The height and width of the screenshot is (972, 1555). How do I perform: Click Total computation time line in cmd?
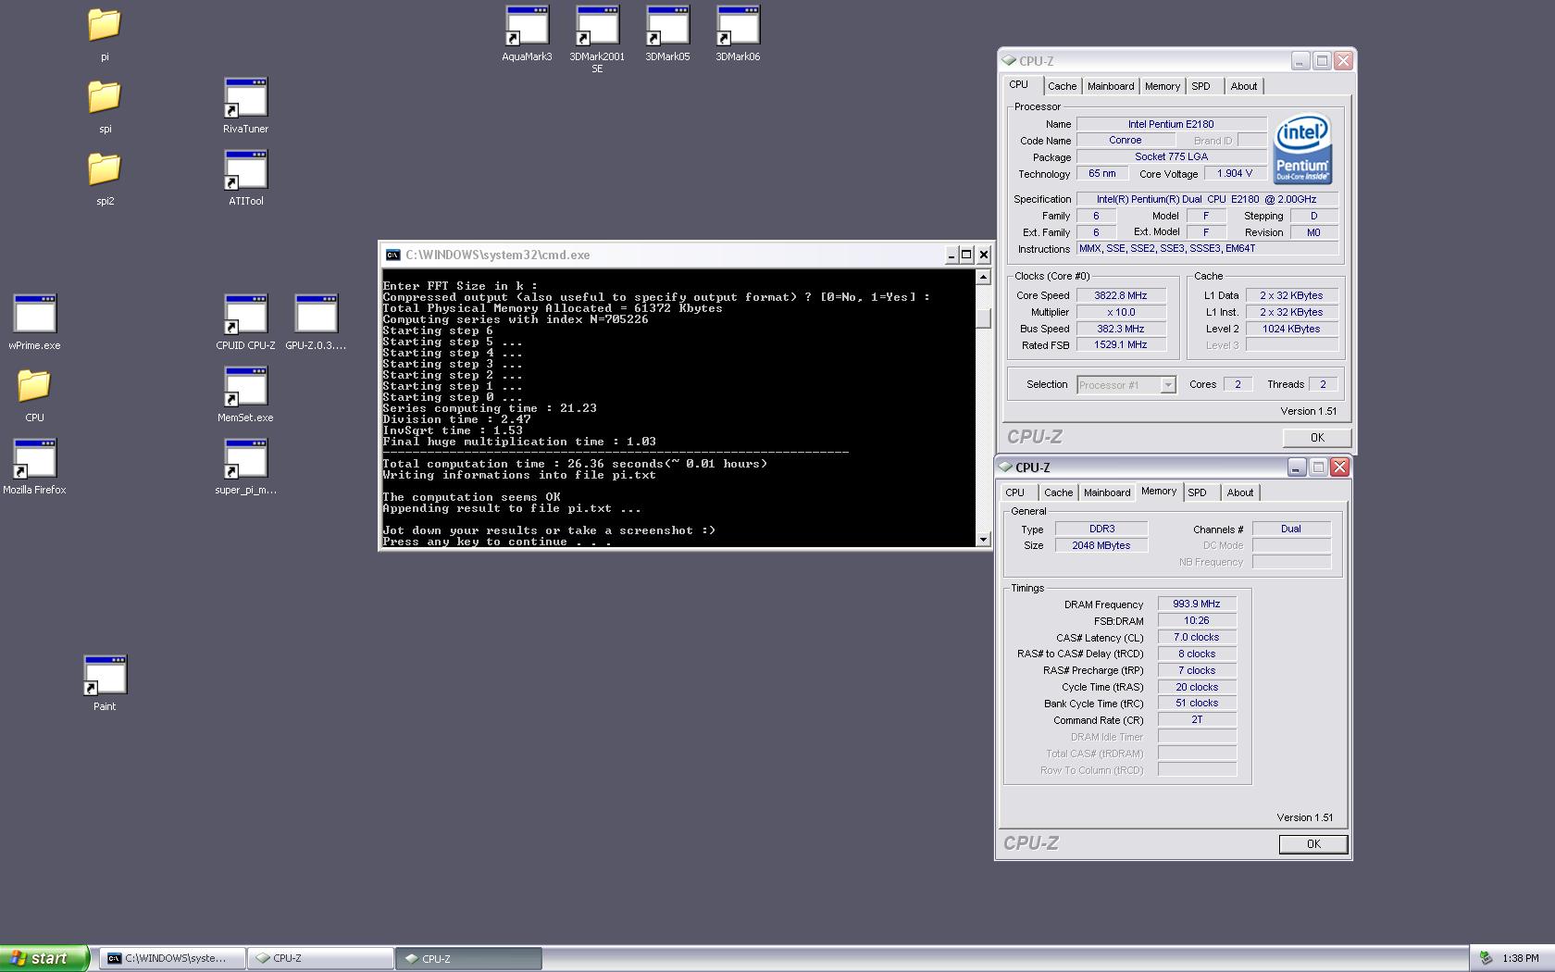pyautogui.click(x=575, y=464)
